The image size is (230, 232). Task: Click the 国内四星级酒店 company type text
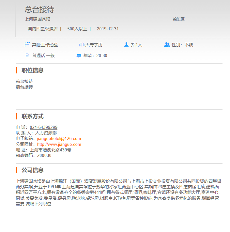tap(43, 29)
